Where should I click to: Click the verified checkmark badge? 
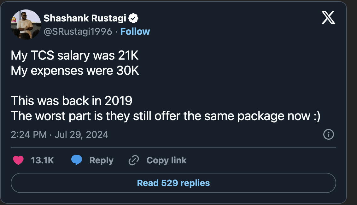pos(134,18)
